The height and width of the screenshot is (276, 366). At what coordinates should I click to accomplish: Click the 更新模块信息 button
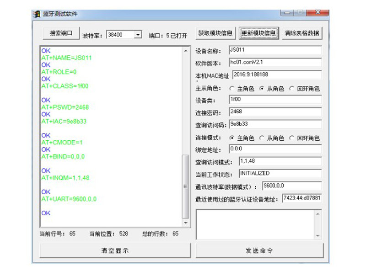pos(258,33)
